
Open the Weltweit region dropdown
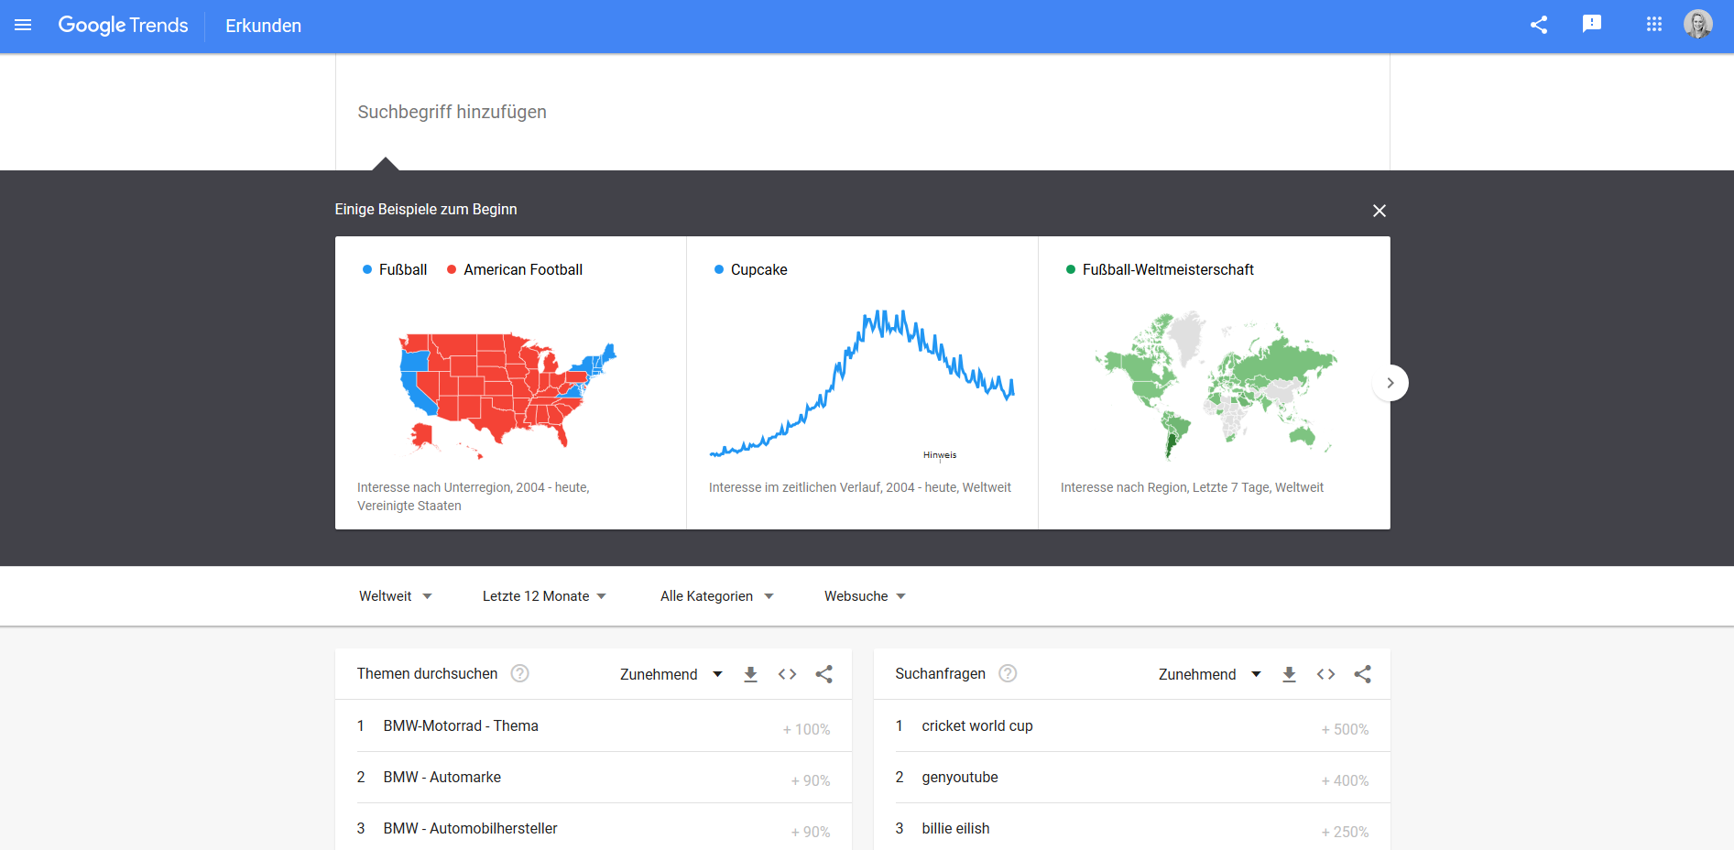[395, 596]
